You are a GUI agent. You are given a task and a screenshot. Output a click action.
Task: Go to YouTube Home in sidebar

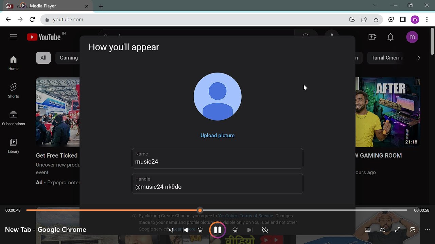[13, 63]
